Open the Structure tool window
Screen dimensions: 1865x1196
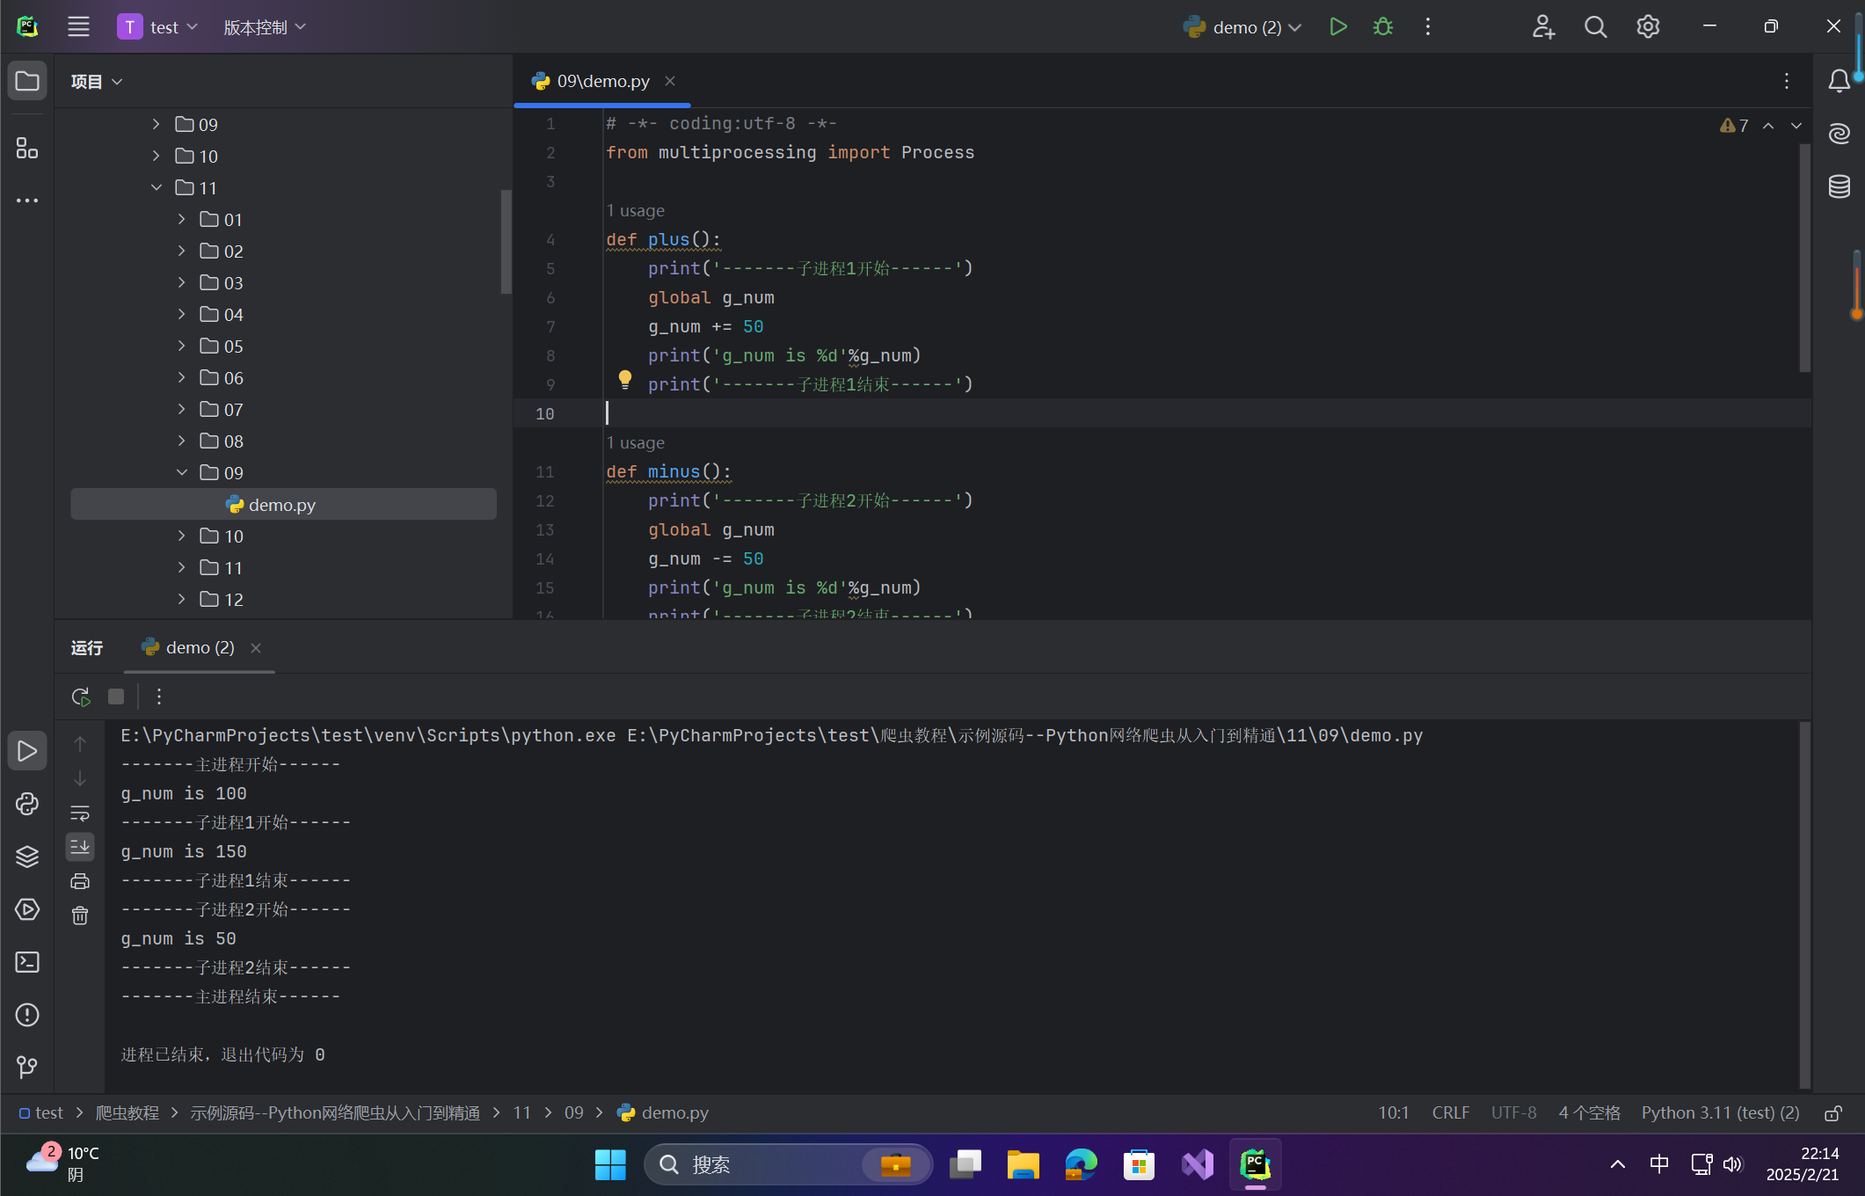[x=27, y=149]
